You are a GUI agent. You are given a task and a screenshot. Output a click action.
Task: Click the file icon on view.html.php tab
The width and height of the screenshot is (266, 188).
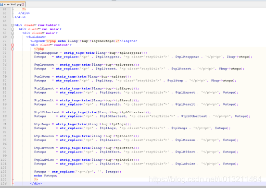[1, 4]
